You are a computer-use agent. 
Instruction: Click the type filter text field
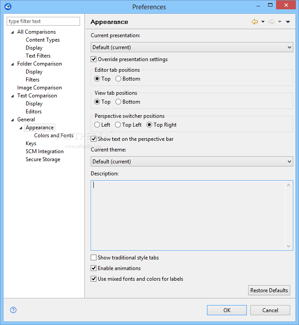(43, 21)
